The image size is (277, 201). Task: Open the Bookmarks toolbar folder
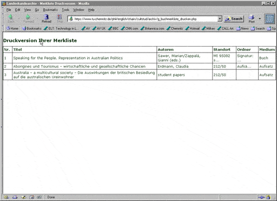click(31, 29)
